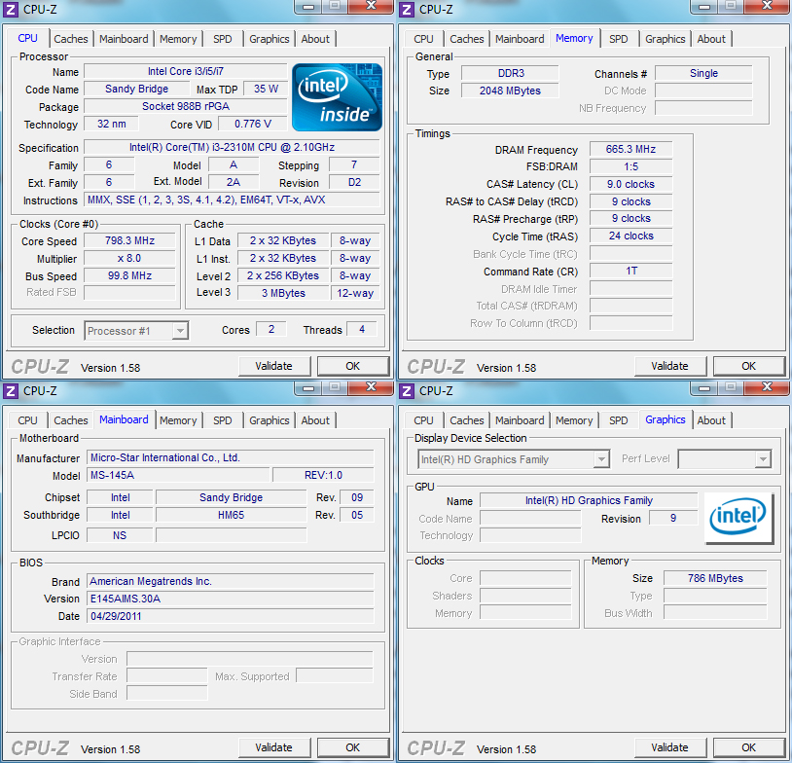Click the GPU Name field Intel(R) HD Graphics Family
The width and height of the screenshot is (792, 763).
(x=589, y=500)
